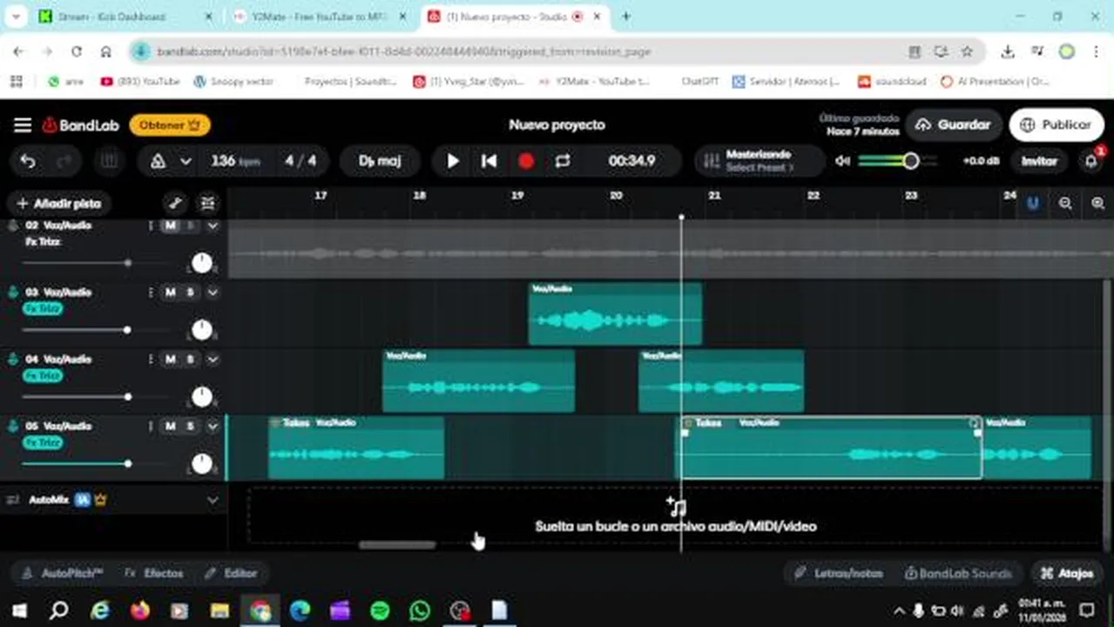
Task: Click the Publicar button
Action: click(1055, 125)
